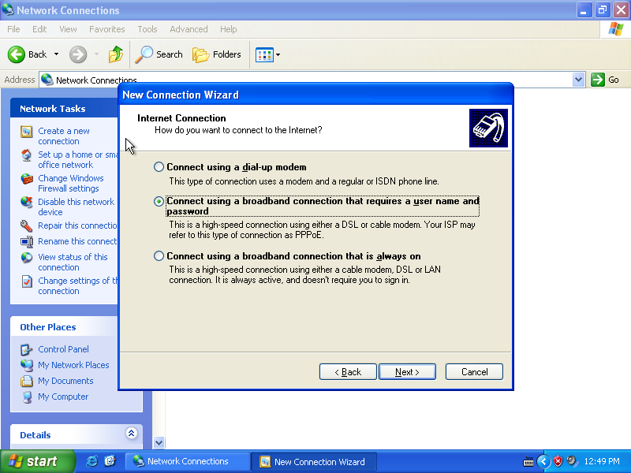
Task: Click the Network Connections title bar icon
Action: click(8, 9)
